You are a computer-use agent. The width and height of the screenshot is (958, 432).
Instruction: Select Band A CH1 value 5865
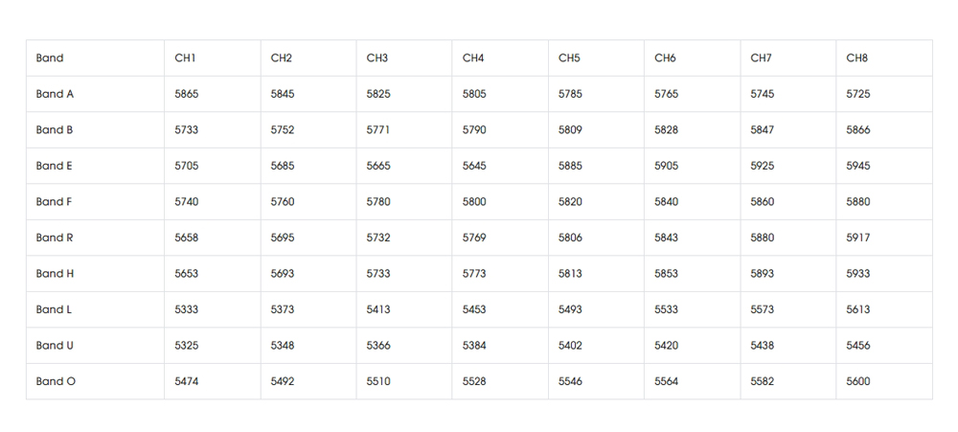click(x=187, y=94)
